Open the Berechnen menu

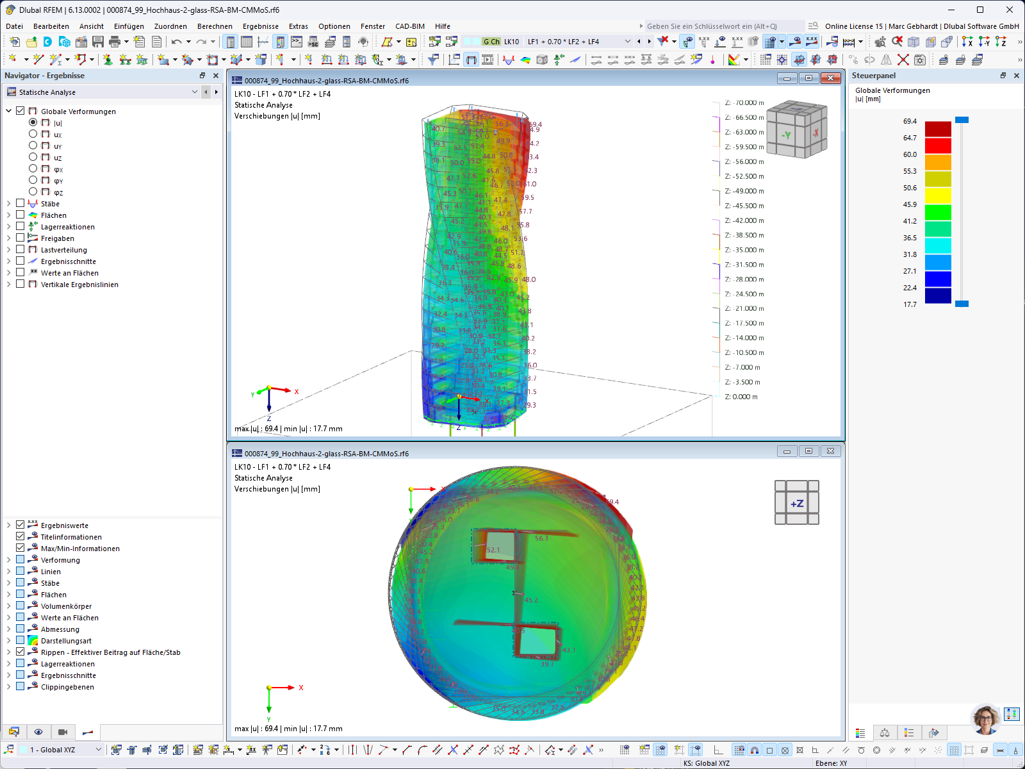click(x=215, y=26)
